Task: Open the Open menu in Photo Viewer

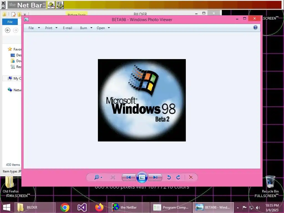Action: [101, 28]
